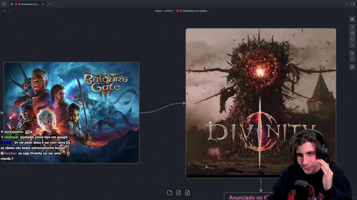
Task: Navigate forward with the right arrow
Action: (x=10, y=11)
